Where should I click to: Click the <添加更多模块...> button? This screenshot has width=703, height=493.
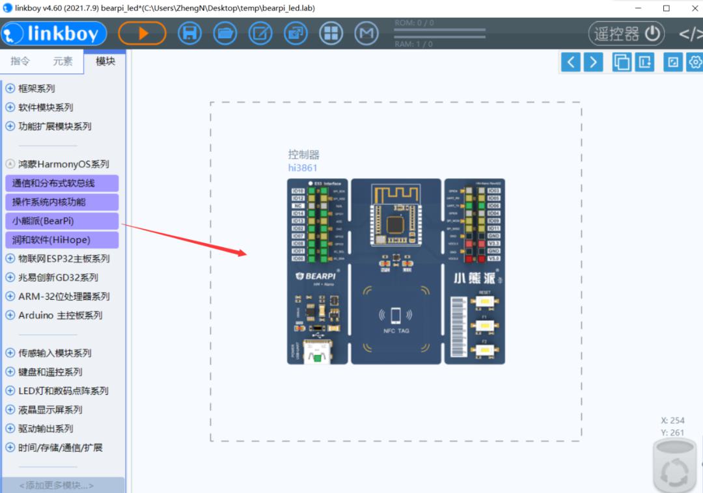(62, 485)
